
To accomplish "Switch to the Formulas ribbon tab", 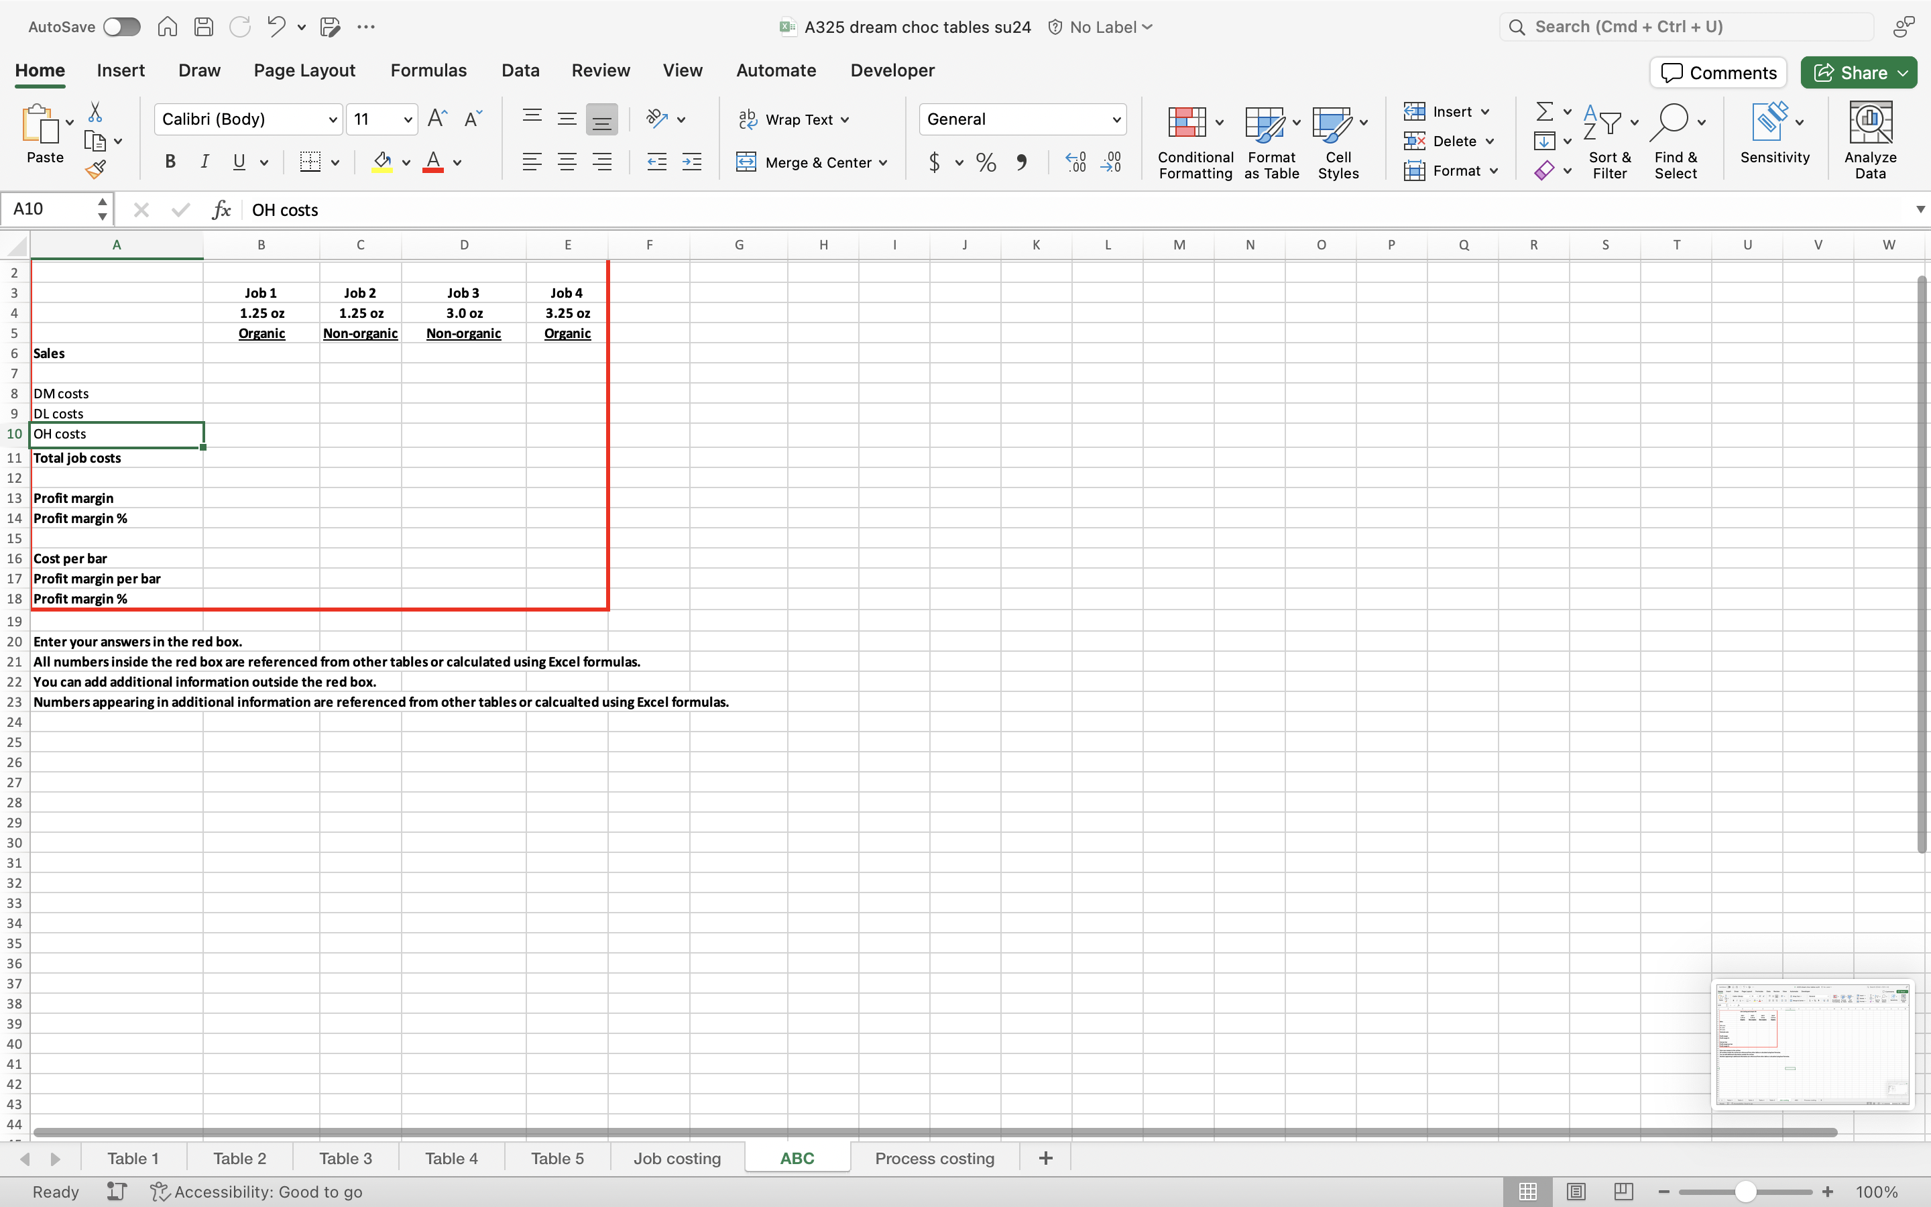I will pyautogui.click(x=428, y=70).
